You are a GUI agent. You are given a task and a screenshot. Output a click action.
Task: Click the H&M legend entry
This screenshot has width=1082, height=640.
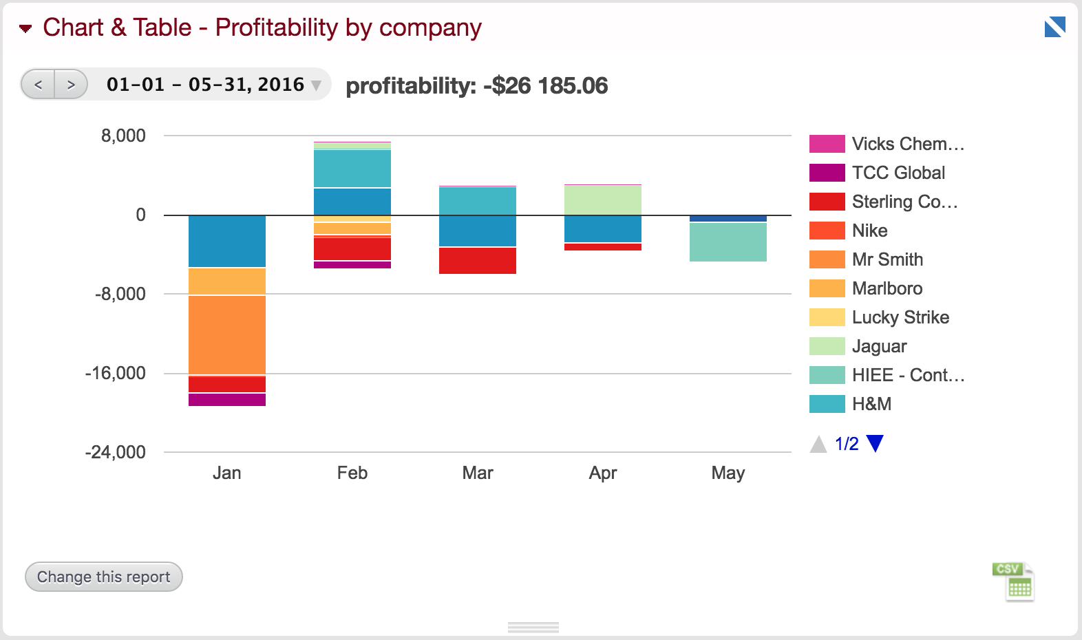click(871, 404)
